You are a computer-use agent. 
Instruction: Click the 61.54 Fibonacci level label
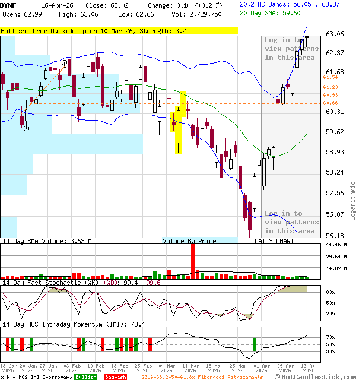pos(330,78)
